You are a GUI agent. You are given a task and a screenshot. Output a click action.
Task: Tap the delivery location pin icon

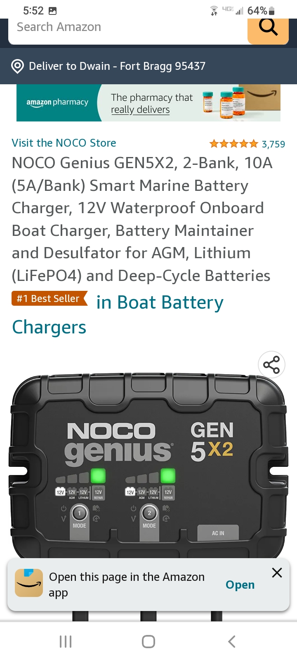pyautogui.click(x=17, y=66)
